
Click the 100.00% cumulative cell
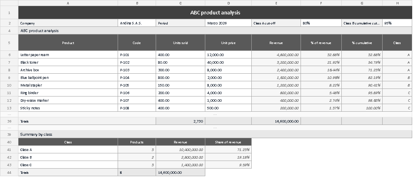tap(362, 108)
